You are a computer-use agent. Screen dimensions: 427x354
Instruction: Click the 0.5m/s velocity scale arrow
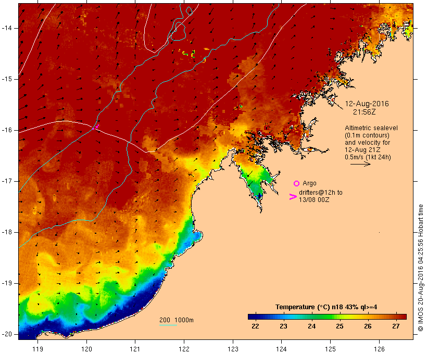360,164
